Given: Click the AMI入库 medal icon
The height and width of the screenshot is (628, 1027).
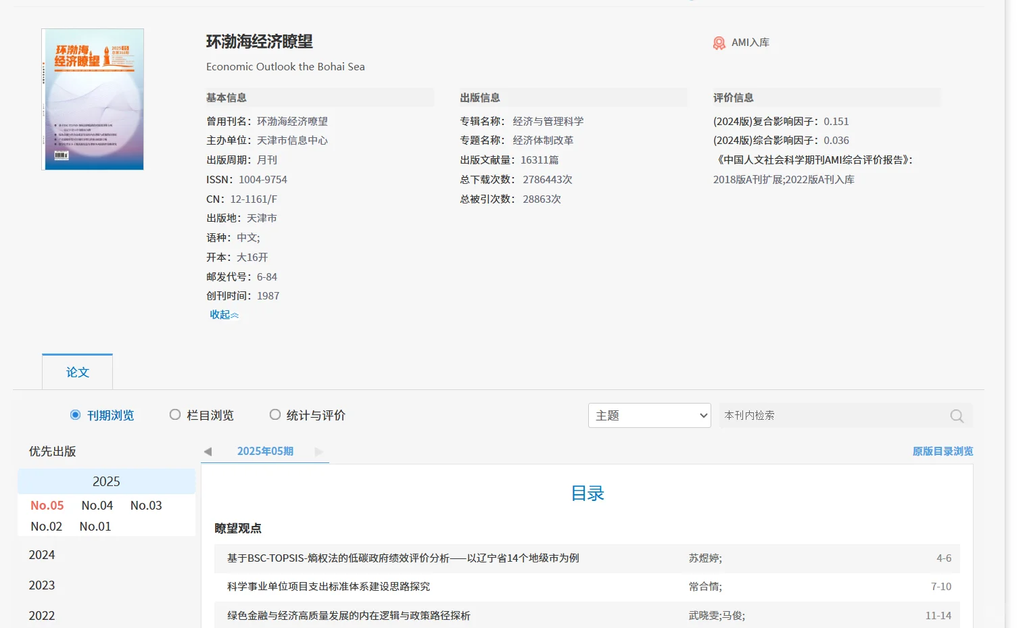Looking at the screenshot, I should [x=719, y=42].
